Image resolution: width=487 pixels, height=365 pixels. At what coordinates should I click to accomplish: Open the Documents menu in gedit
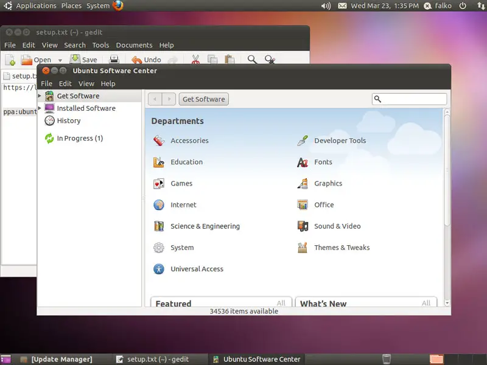tap(134, 45)
